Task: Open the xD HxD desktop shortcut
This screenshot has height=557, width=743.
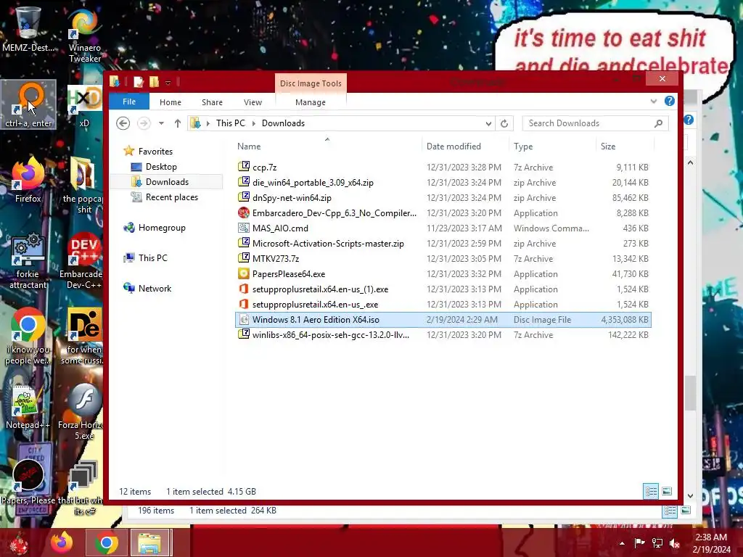Action: (84, 107)
